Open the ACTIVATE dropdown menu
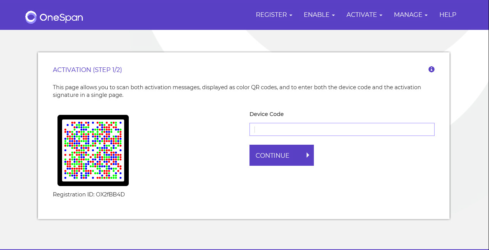 coord(364,15)
